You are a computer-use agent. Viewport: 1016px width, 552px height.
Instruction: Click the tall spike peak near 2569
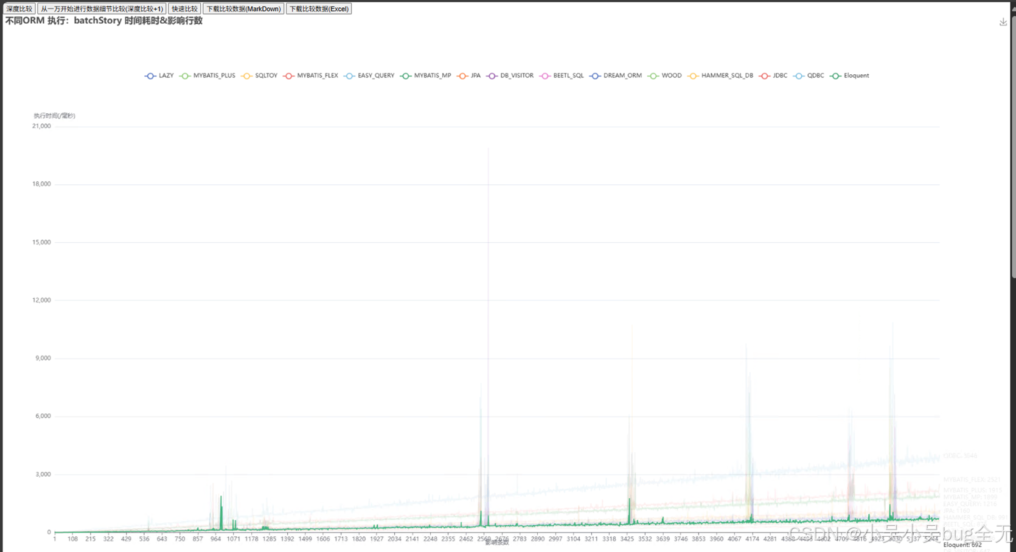tap(488, 150)
